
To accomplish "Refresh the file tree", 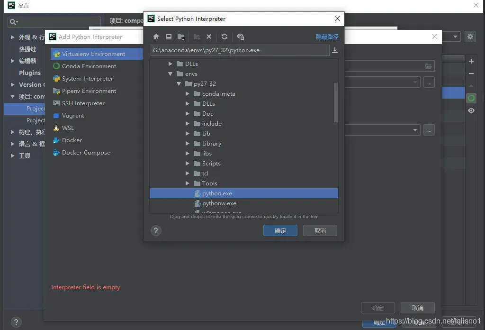I will click(224, 37).
